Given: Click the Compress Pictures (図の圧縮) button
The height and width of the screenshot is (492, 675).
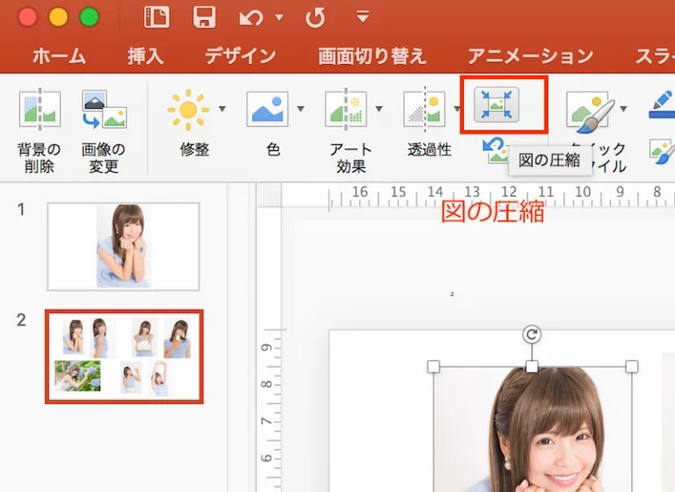Looking at the screenshot, I should point(497,105).
